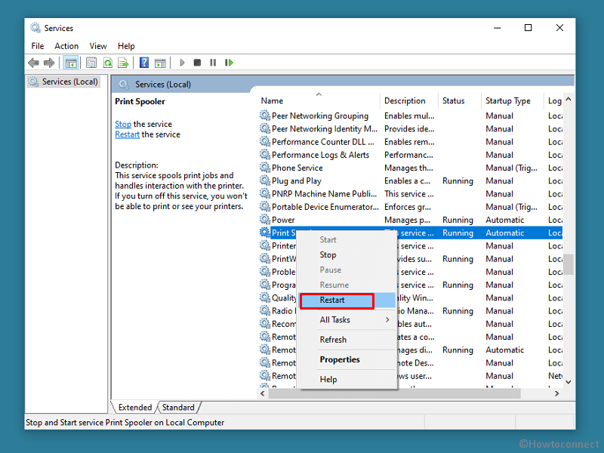Click gear icon beside Phone Service
604x453 pixels.
coord(265,168)
